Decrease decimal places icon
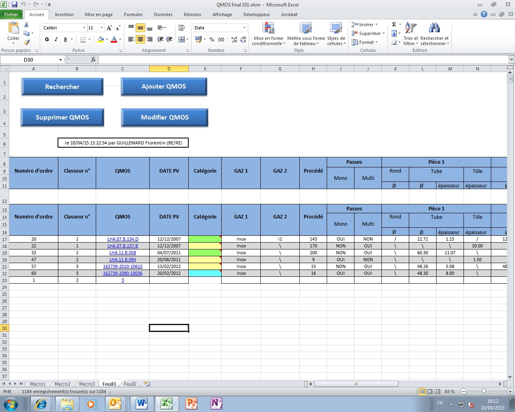This screenshot has height=412, width=515. point(243,39)
